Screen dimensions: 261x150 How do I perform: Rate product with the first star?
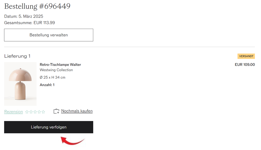[x=27, y=112]
